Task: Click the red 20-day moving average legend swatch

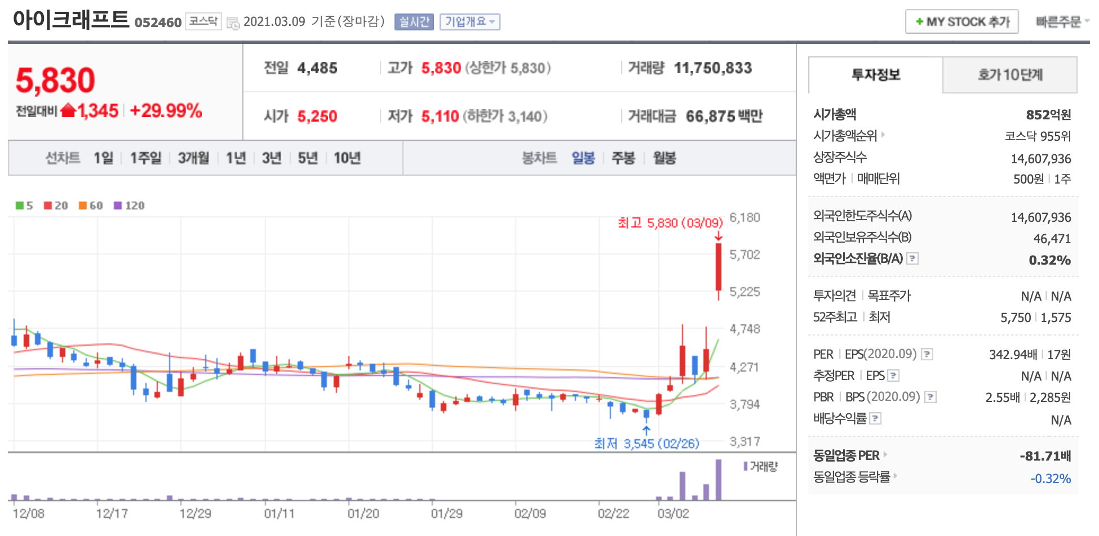Action: pyautogui.click(x=48, y=206)
